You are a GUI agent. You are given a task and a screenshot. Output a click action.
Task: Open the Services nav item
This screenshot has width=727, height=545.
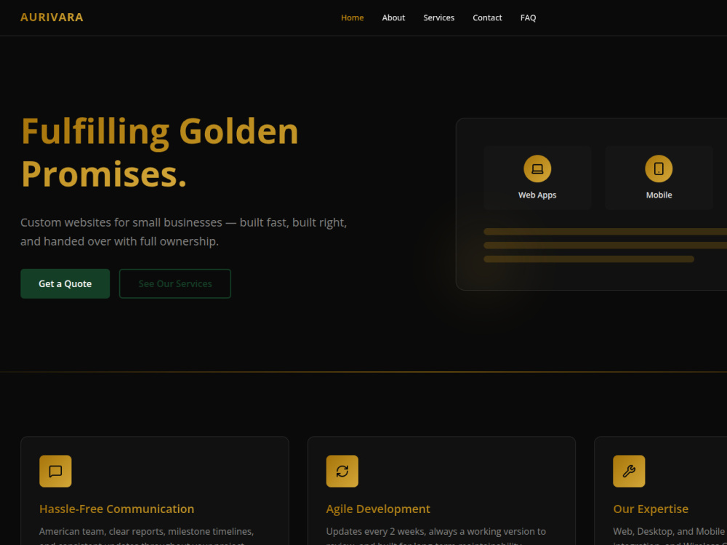(438, 17)
